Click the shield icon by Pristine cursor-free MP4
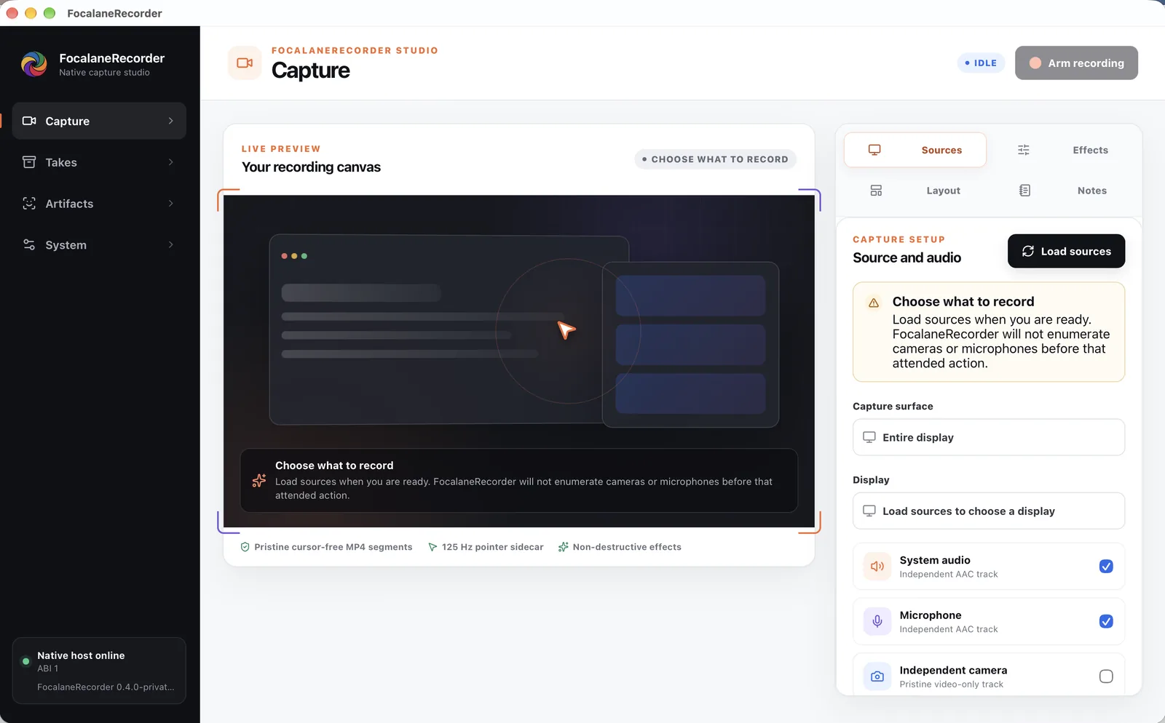Screen dimensions: 1165x723 [245, 547]
